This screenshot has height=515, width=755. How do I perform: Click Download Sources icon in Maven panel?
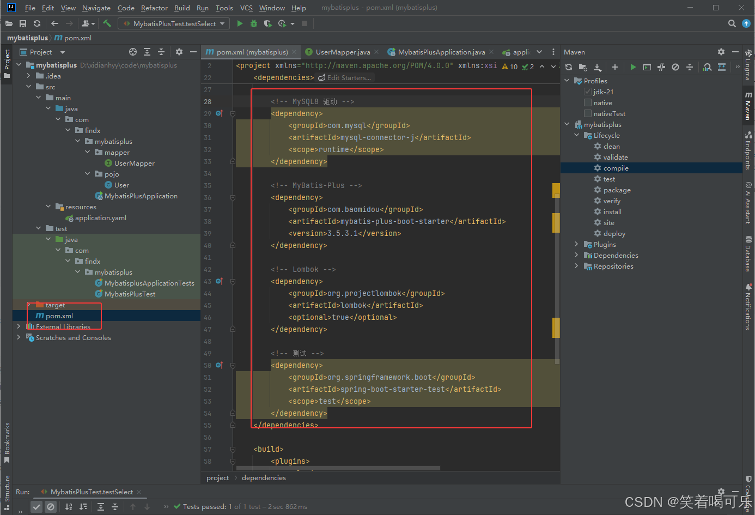(x=598, y=67)
